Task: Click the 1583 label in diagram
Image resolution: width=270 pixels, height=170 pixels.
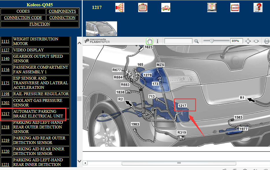Action: point(238,117)
